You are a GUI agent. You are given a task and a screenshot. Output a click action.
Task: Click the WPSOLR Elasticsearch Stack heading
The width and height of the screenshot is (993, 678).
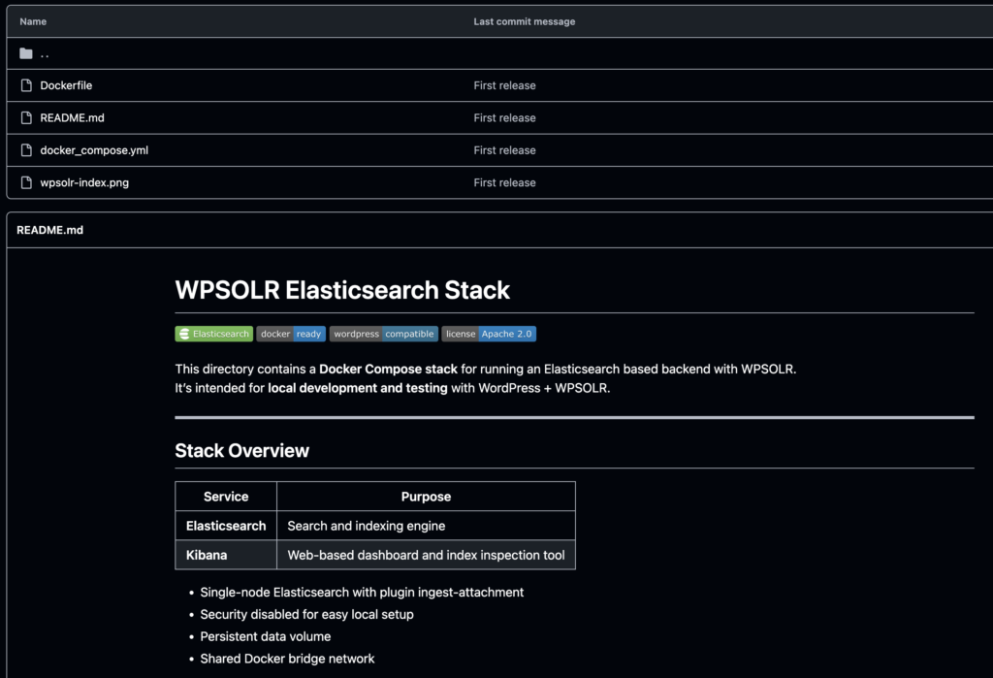point(342,290)
